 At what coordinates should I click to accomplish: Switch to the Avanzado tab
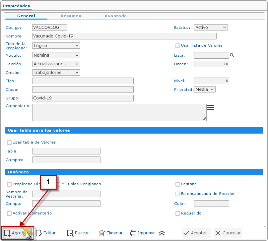115,16
